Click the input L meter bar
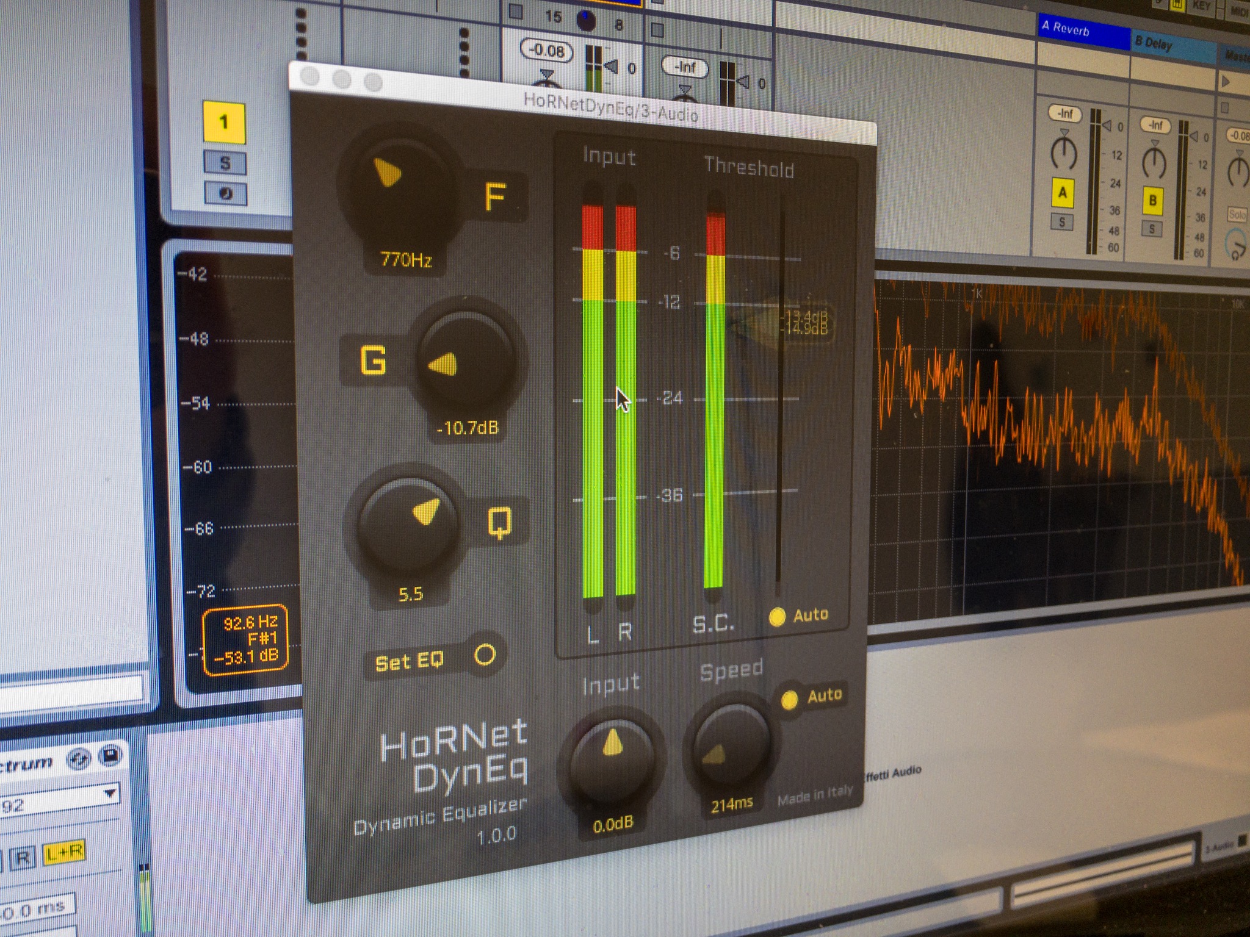This screenshot has width=1250, height=937. 592,400
